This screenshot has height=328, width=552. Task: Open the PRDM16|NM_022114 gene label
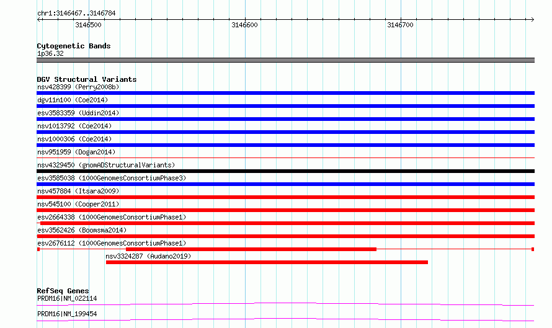[x=67, y=298]
